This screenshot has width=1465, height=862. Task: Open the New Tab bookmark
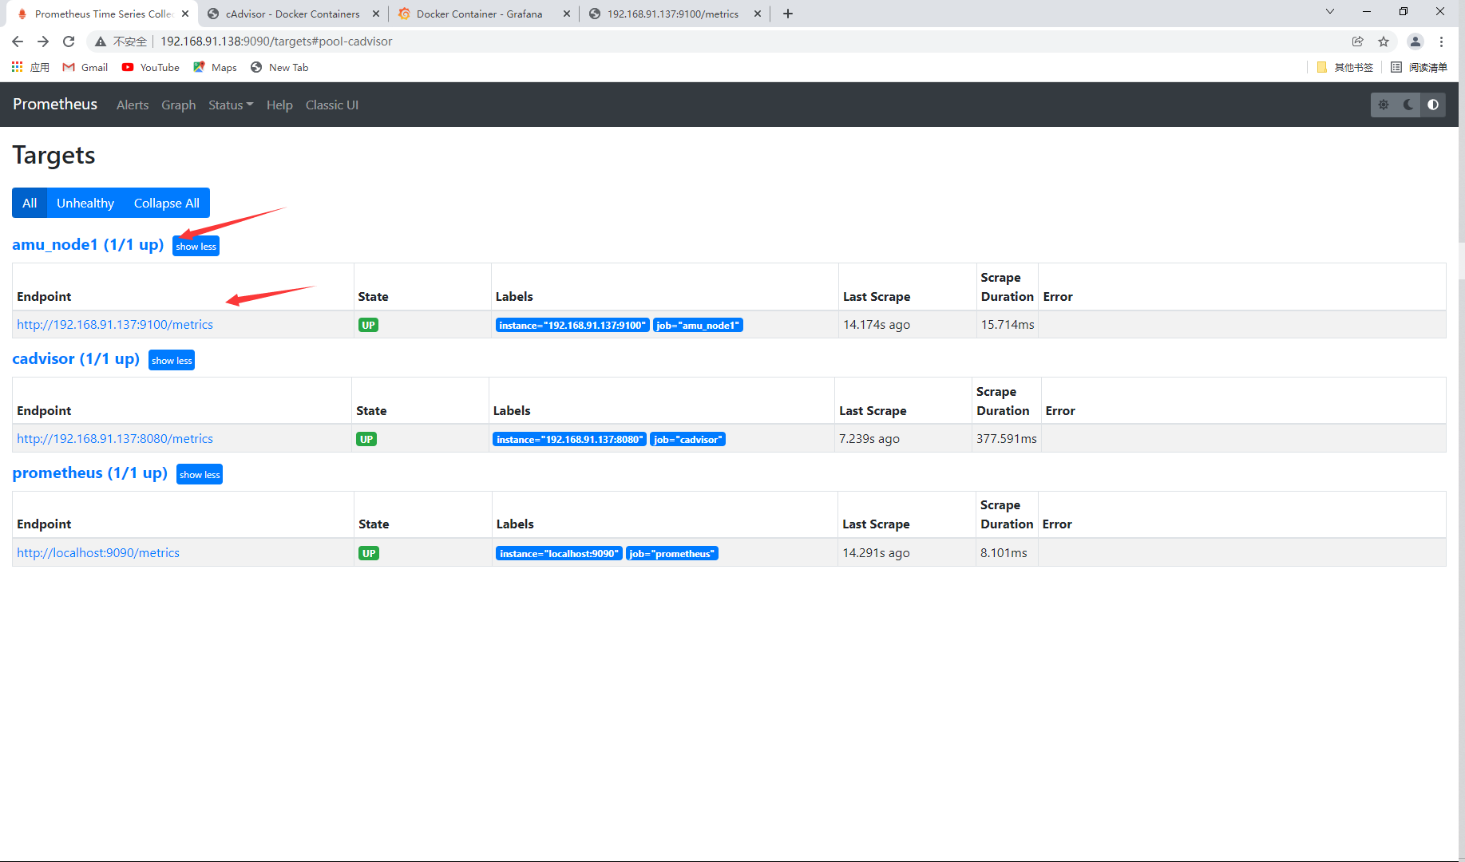tap(279, 67)
